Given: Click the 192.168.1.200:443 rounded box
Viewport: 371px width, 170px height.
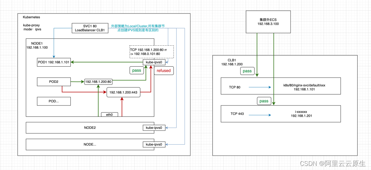Looking at the screenshot, I should [x=124, y=93].
